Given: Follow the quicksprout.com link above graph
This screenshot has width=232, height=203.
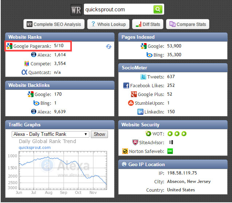Looking at the screenshot, I should coord(35,148).
